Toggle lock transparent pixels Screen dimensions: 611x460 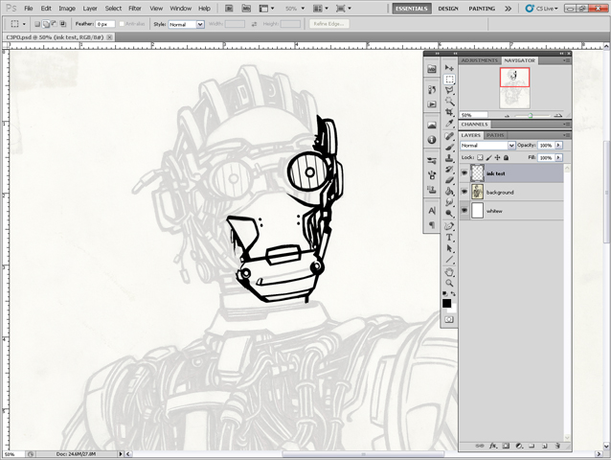tap(480, 157)
